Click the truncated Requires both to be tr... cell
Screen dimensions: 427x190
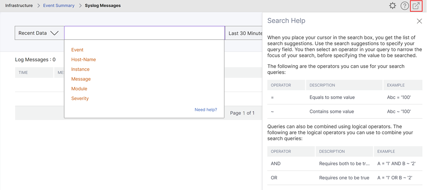(345, 164)
